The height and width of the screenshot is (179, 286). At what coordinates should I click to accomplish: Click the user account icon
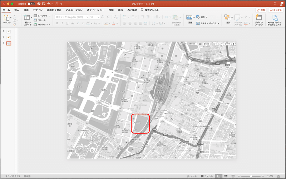click(282, 4)
